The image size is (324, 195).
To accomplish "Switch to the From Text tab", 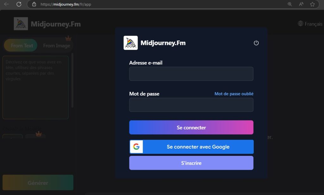I will click(x=21, y=46).
